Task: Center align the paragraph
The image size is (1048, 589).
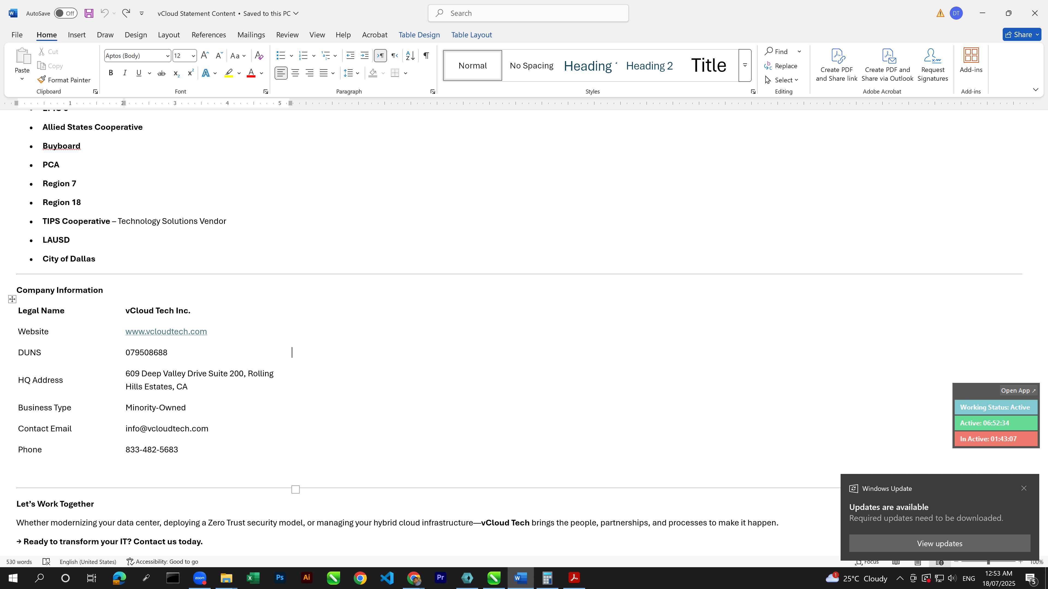Action: point(295,73)
